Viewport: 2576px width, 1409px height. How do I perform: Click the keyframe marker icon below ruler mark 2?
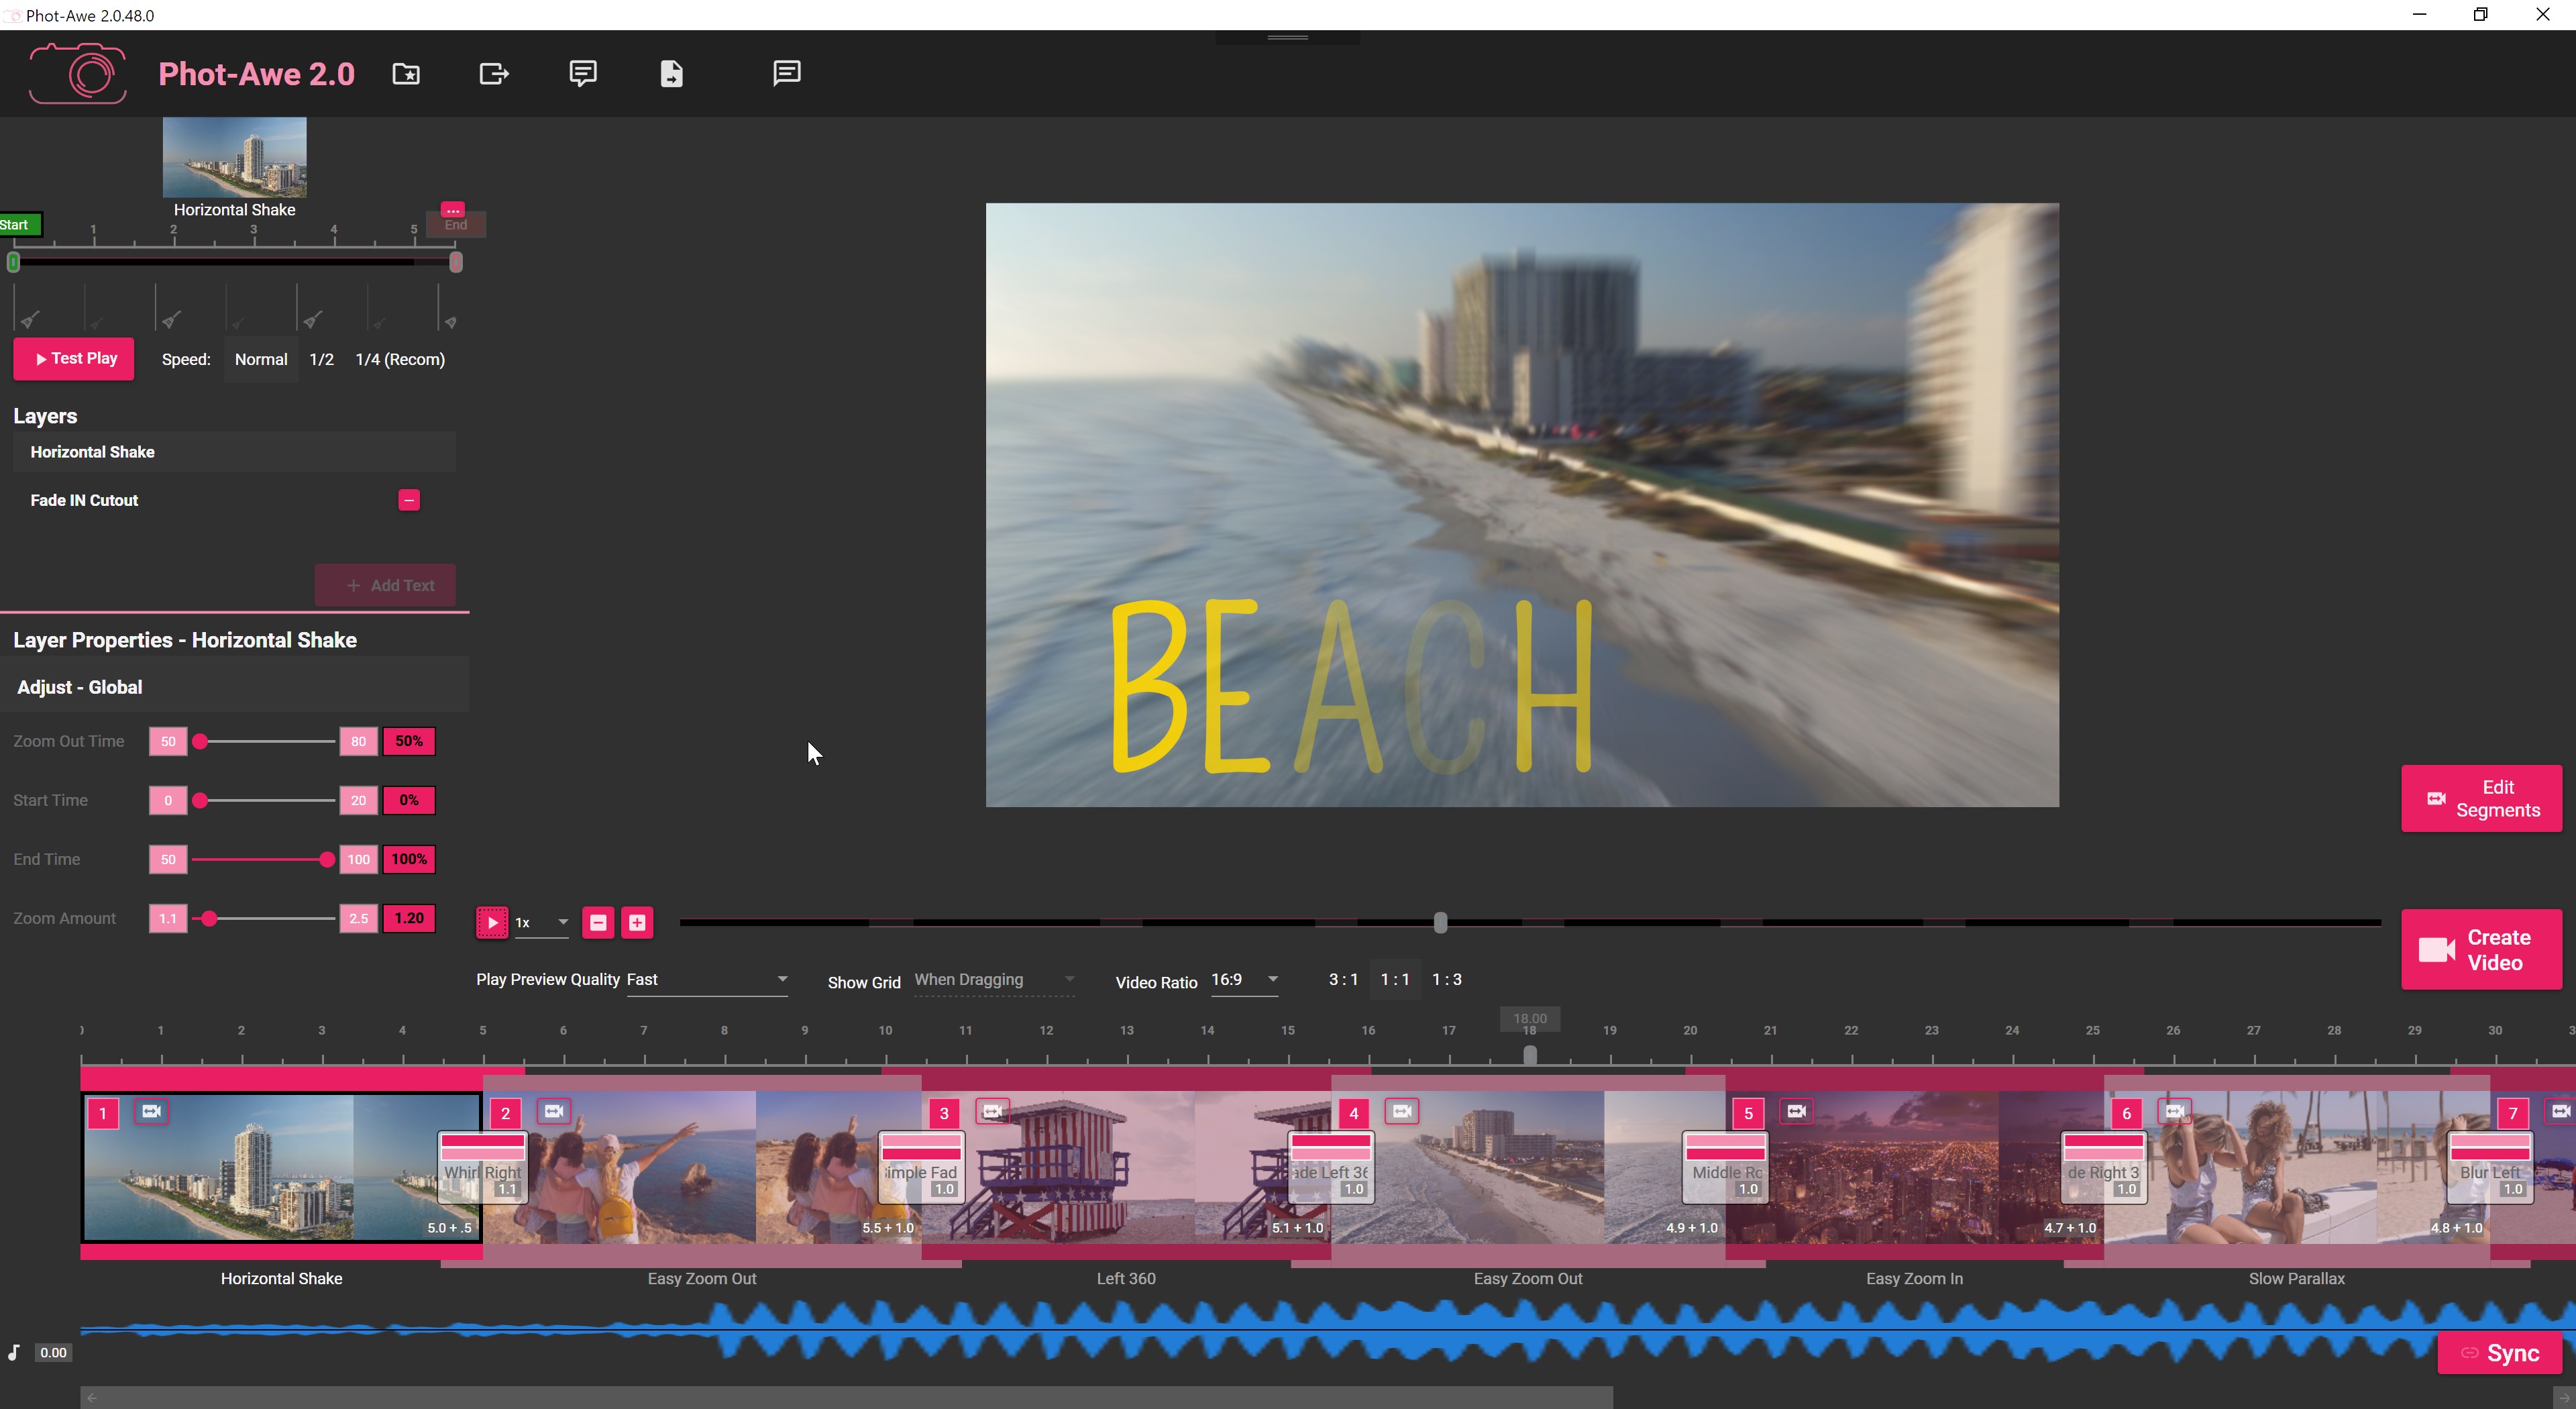171,320
